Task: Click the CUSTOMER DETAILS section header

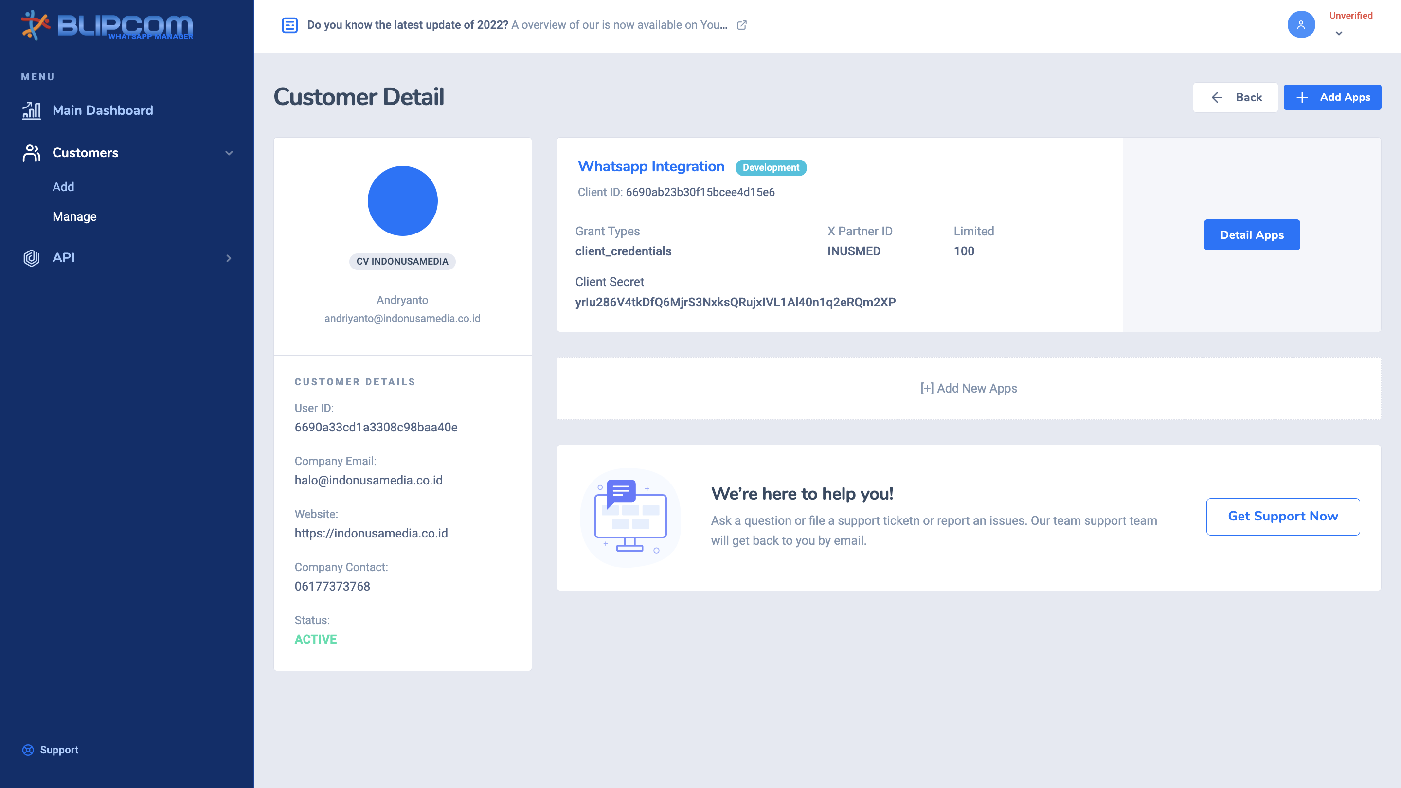Action: [355, 382]
